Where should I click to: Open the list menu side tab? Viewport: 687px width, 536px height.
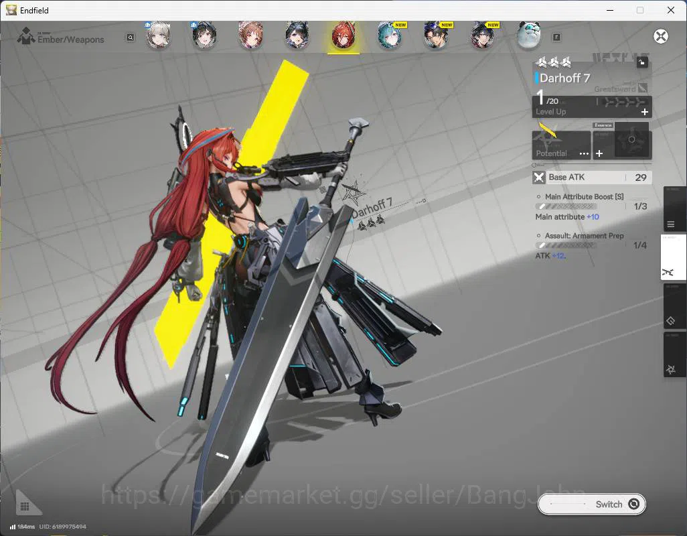click(x=674, y=210)
